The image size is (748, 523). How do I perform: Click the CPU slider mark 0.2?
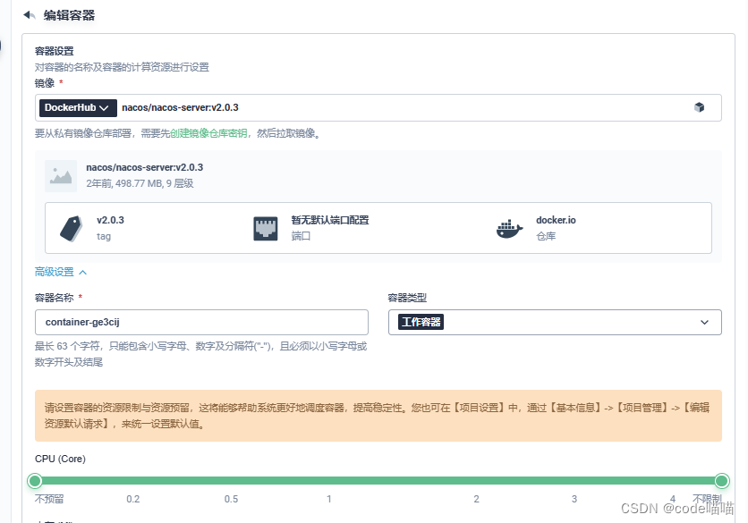click(133, 499)
